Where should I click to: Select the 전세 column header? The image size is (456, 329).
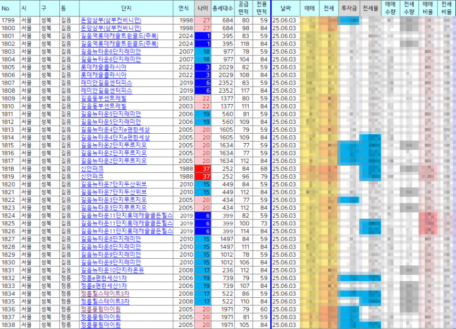(329, 8)
